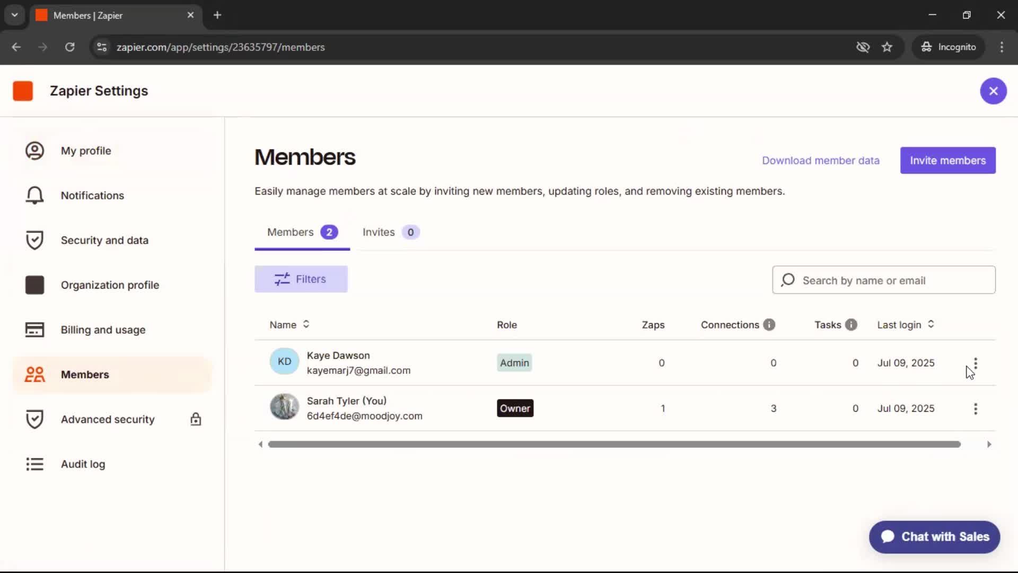Click the Members people icon in sidebar
This screenshot has width=1018, height=573.
click(x=34, y=375)
